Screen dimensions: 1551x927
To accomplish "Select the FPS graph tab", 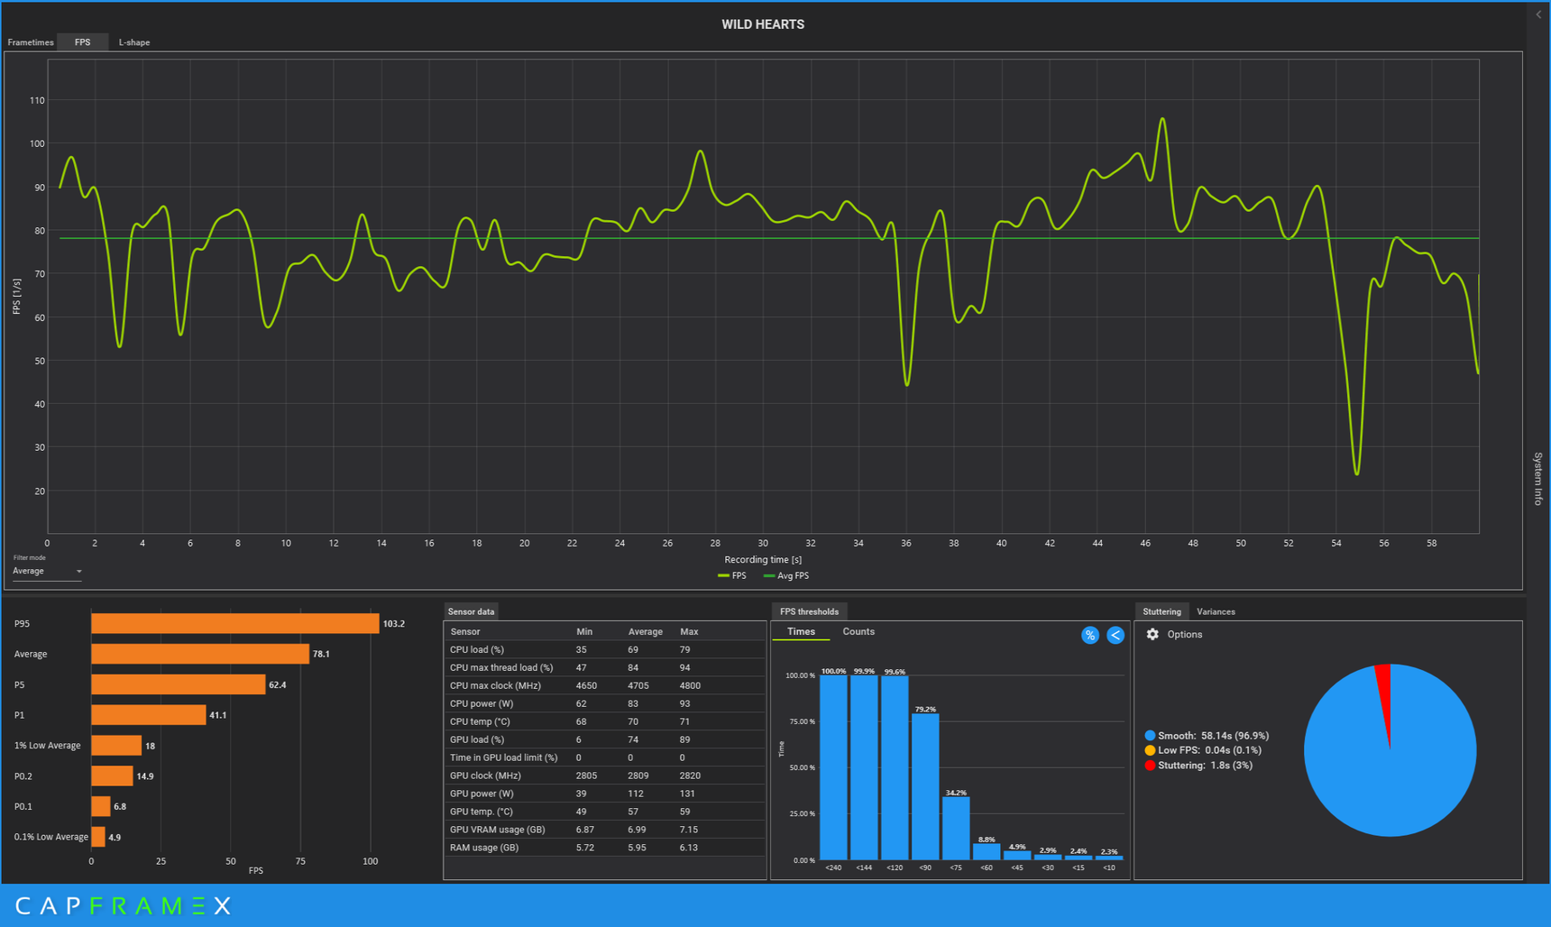I will (x=82, y=42).
